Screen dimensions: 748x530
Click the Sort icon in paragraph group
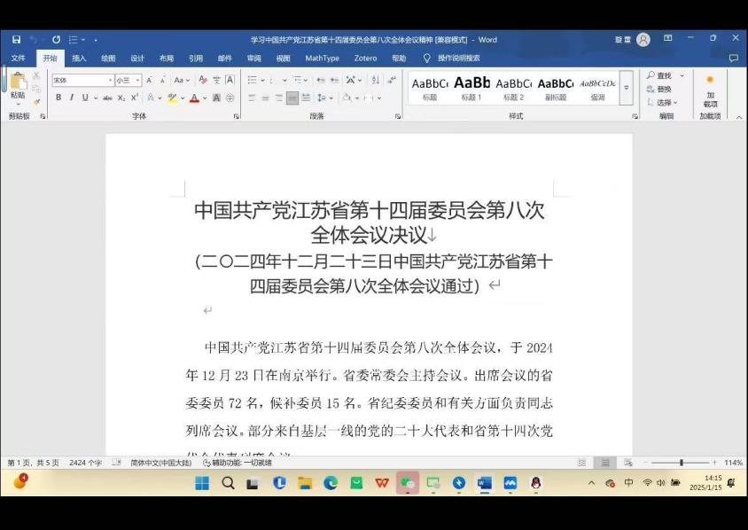[375, 80]
